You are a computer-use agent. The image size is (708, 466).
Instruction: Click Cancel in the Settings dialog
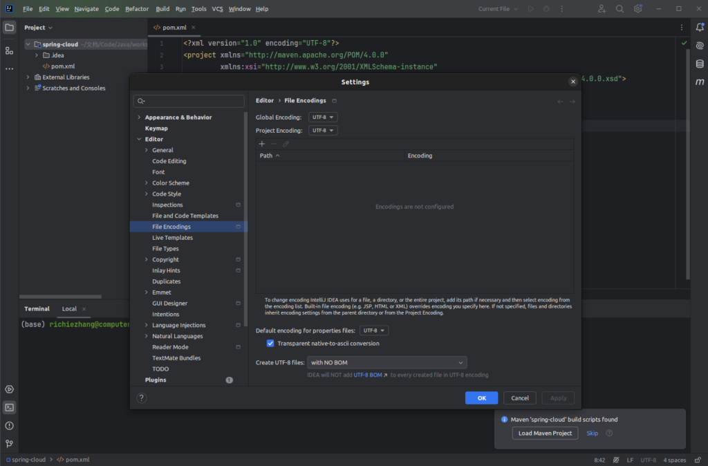[520, 398]
